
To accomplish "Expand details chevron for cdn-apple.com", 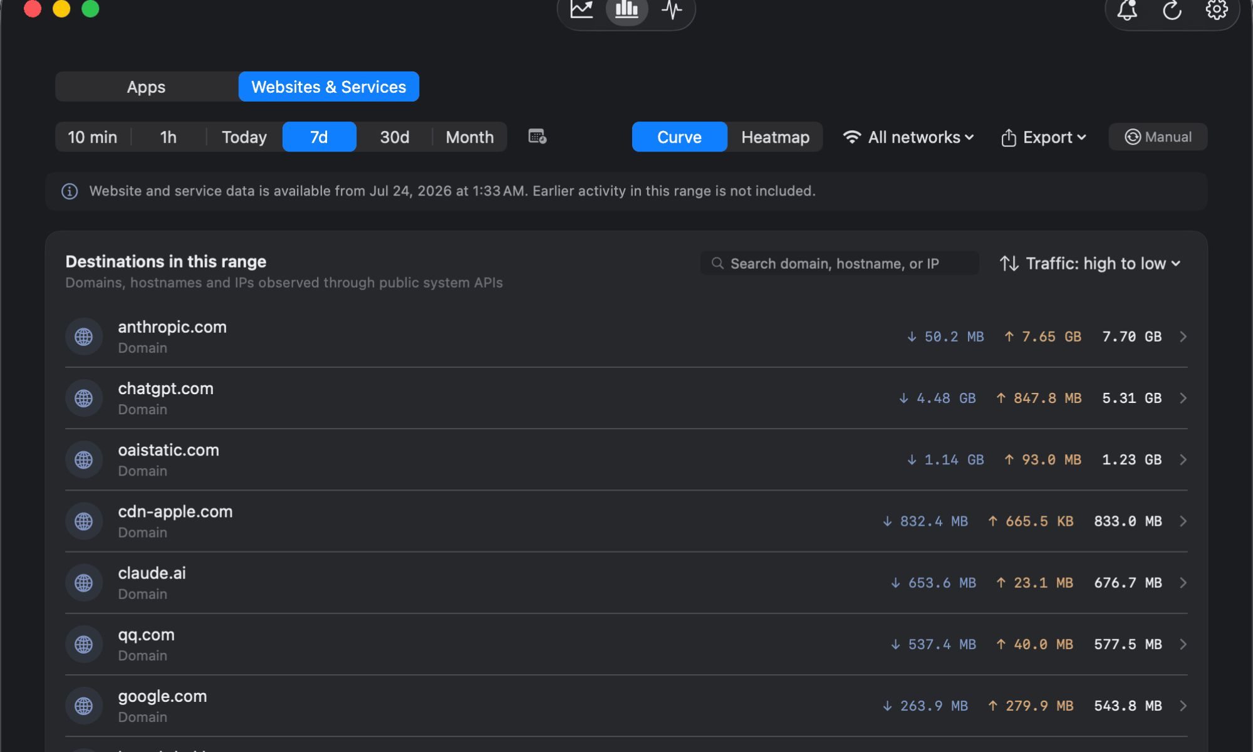I will click(x=1183, y=521).
